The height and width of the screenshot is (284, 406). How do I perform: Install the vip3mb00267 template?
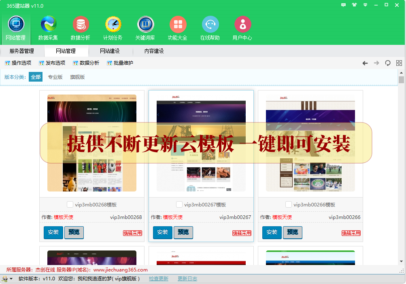(163, 232)
